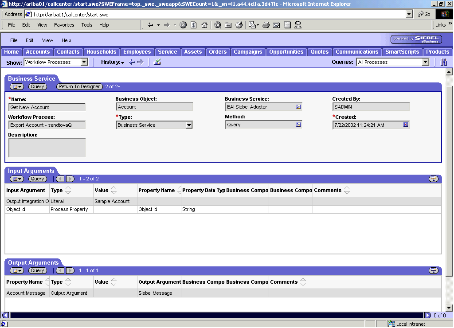This screenshot has height=328, width=454.
Task: Click the browser Forward arrow icon
Action: point(167,25)
